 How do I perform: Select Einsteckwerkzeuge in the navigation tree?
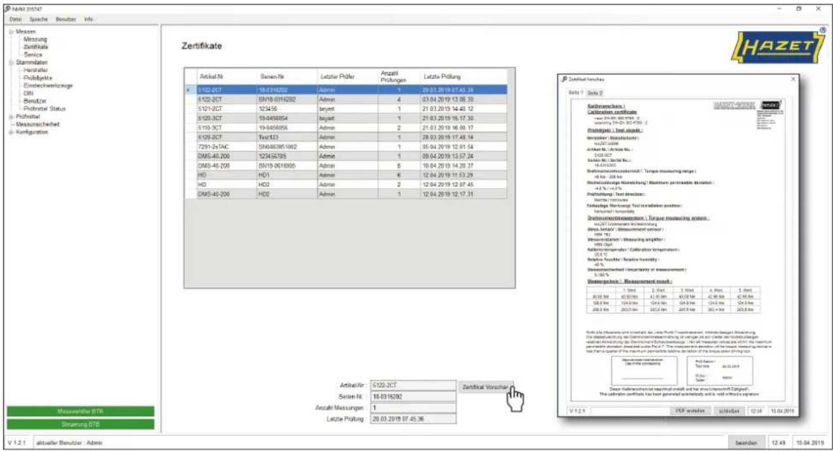pyautogui.click(x=48, y=85)
